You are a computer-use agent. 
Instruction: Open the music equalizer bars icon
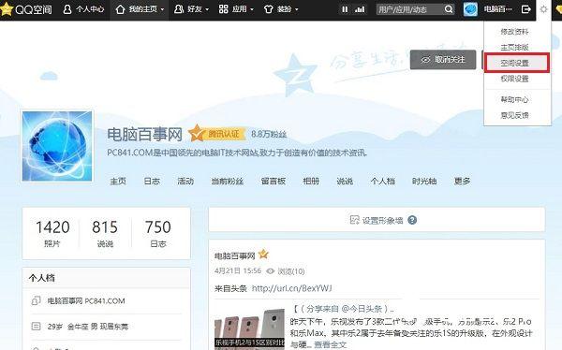coord(360,9)
